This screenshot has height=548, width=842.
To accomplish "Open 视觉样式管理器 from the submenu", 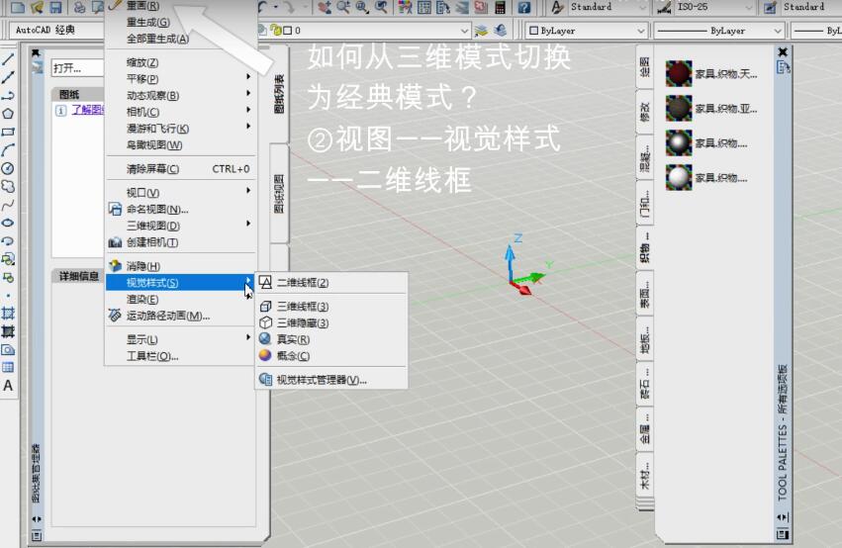I will click(x=321, y=380).
